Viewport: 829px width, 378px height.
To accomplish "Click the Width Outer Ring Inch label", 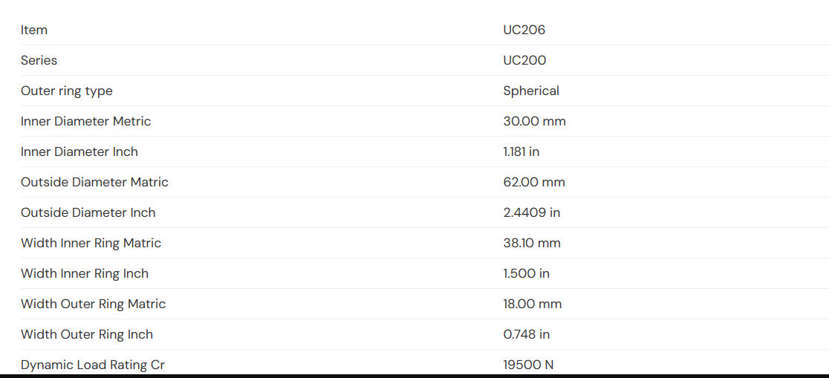I will [x=87, y=334].
